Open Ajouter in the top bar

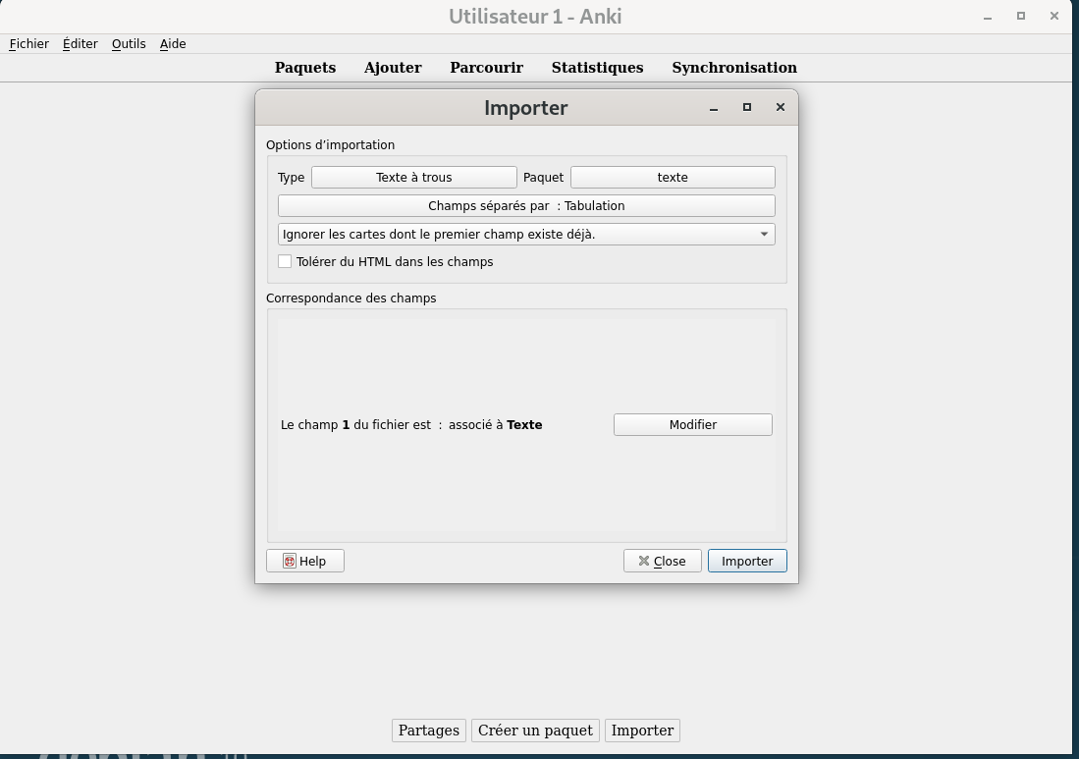[393, 68]
